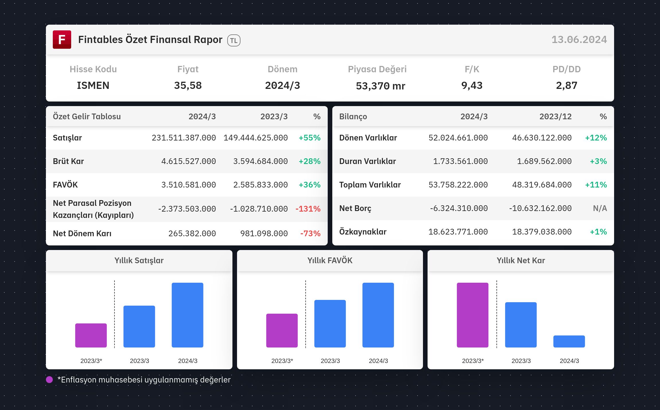This screenshot has width=660, height=410.
Task: Click the TL currency badge
Action: (234, 40)
